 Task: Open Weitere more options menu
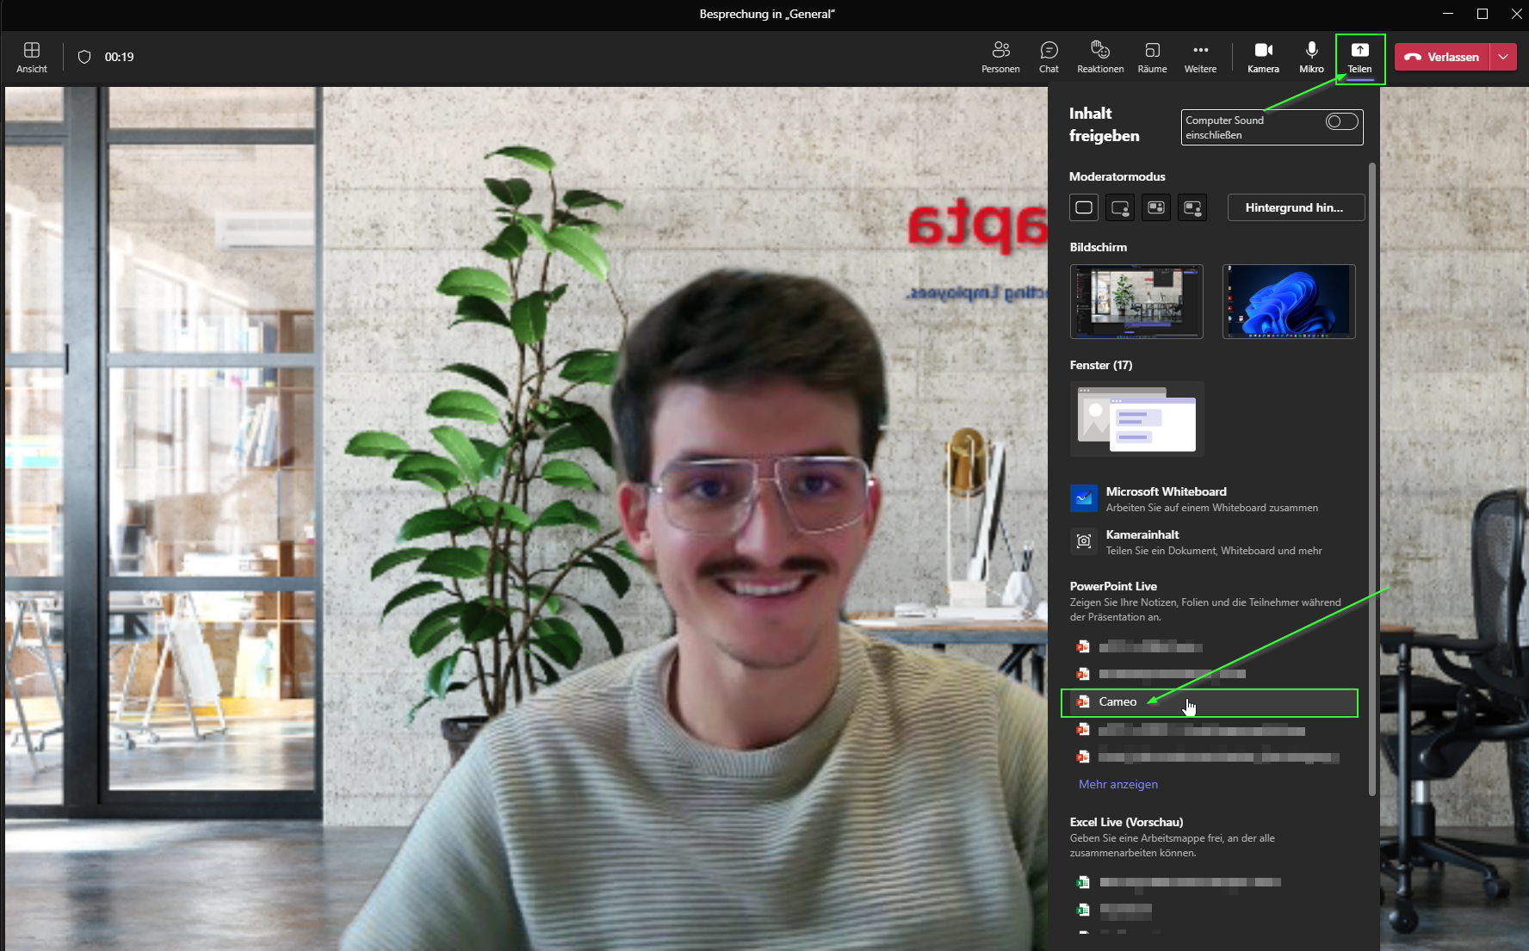1200,57
